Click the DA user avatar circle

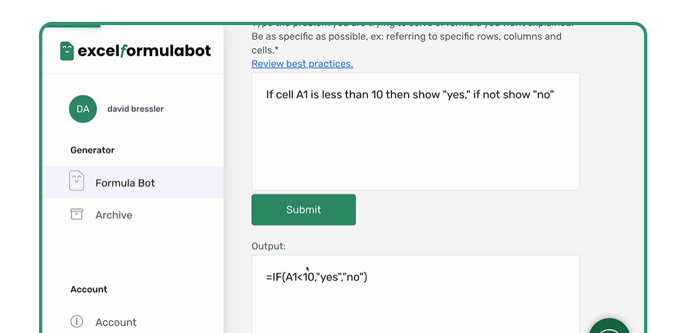click(83, 109)
